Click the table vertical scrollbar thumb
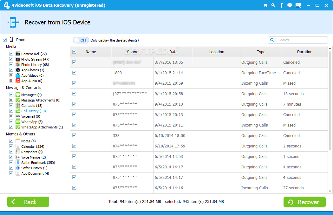The image size is (333, 215). [x=330, y=100]
